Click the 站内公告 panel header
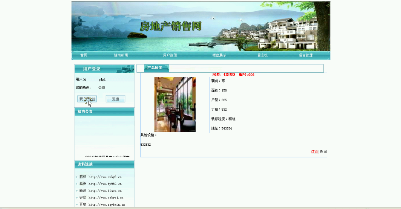 [x=104, y=111]
